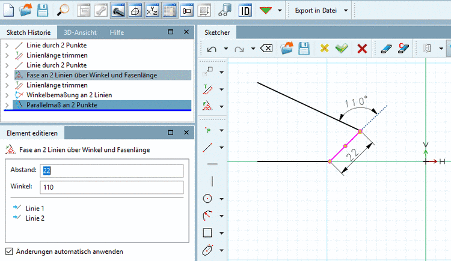Click the green checkmark apply icon
The image size is (451, 261).
pos(342,48)
